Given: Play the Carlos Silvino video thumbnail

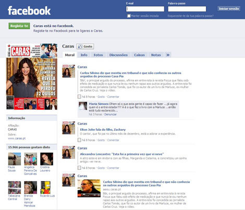Looking at the screenshot, I should pos(89,188).
